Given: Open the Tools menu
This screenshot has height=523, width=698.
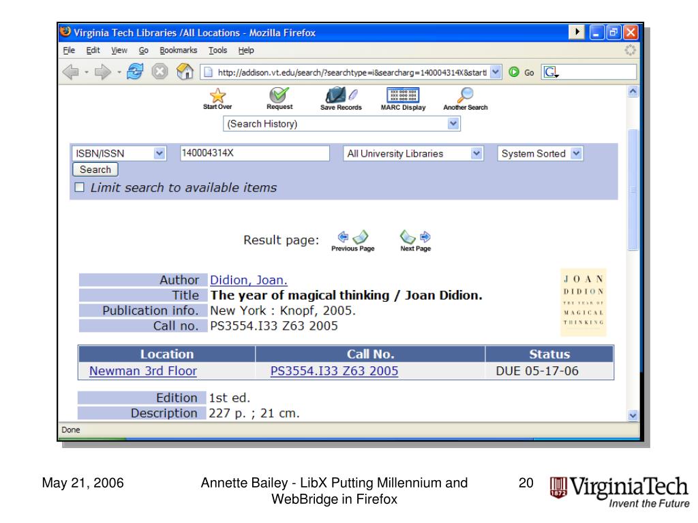Looking at the screenshot, I should click(x=217, y=50).
